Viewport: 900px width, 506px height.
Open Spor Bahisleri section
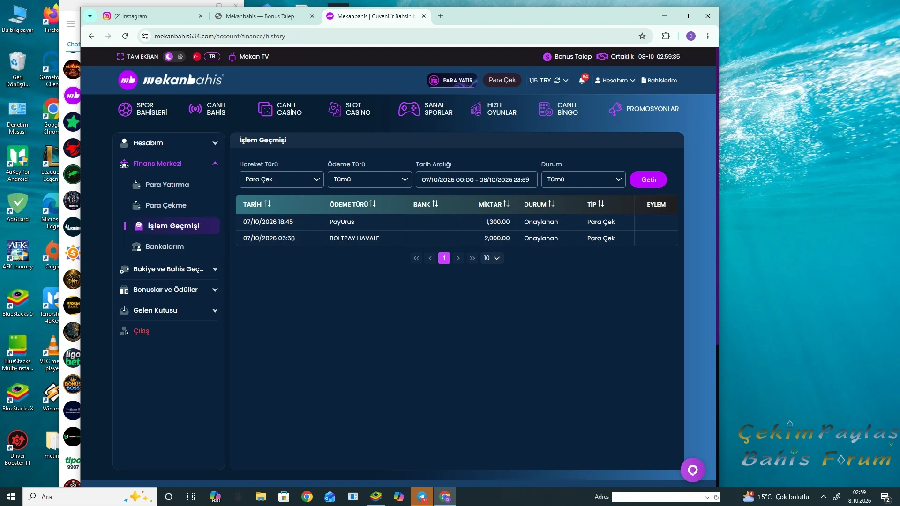pyautogui.click(x=142, y=109)
